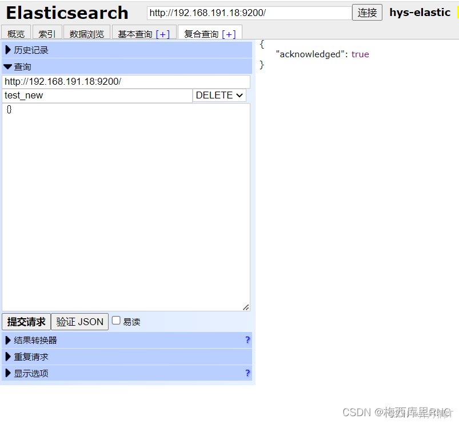Submit the request with 提交请求
The image size is (459, 423).
click(26, 322)
